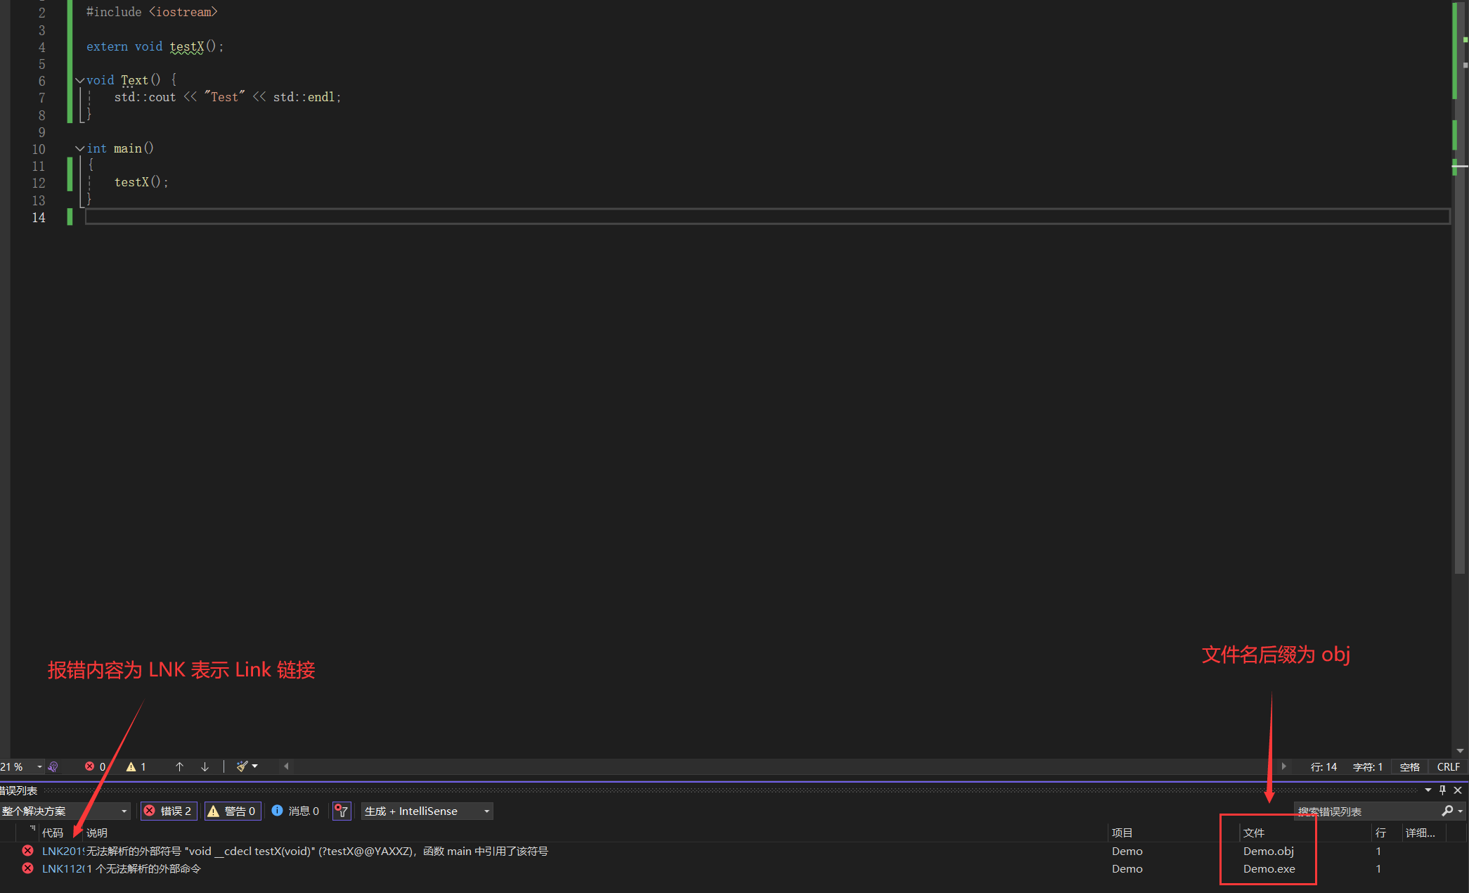Go to next issue down arrow
Viewport: 1469px width, 893px height.
click(205, 766)
